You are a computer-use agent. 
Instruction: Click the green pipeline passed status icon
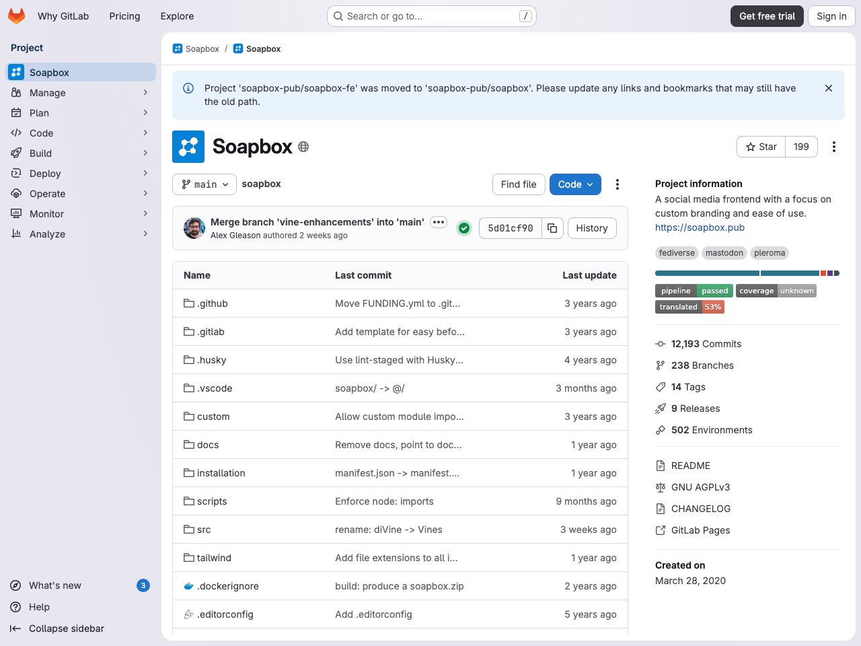coord(464,228)
